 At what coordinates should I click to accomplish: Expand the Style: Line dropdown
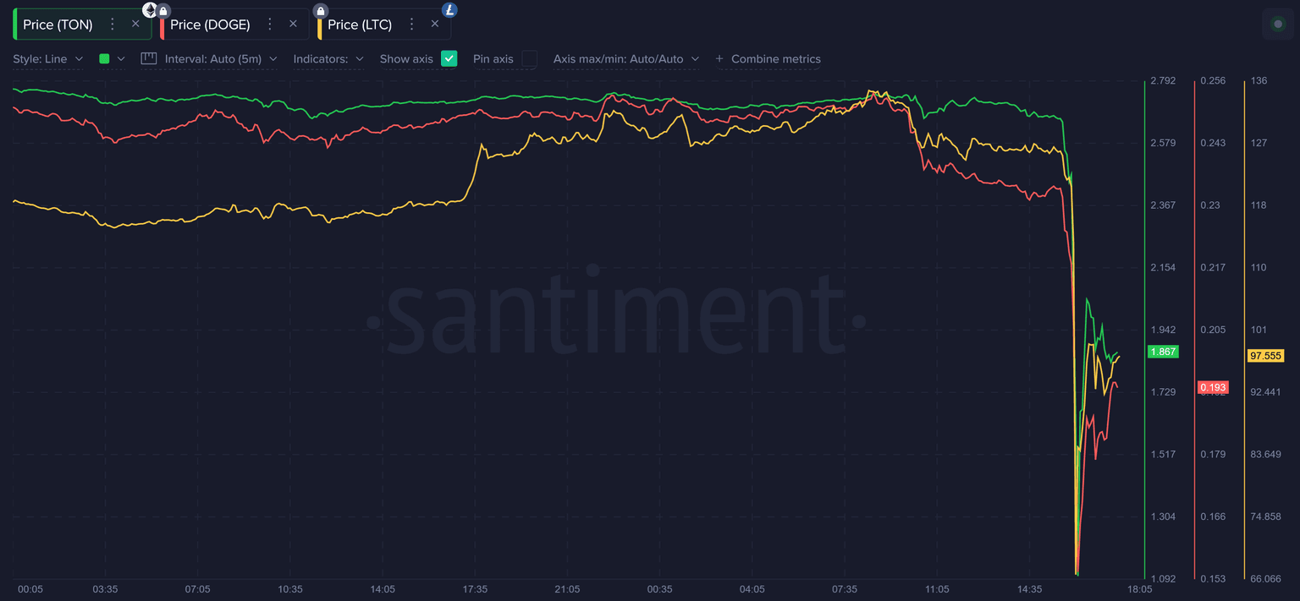tap(48, 59)
